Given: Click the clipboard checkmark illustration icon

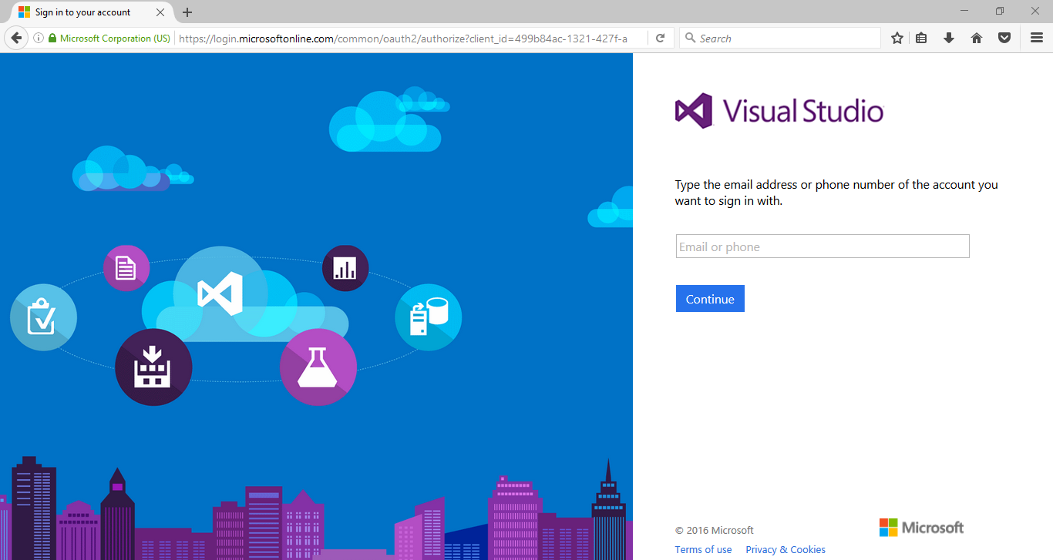Looking at the screenshot, I should (43, 317).
